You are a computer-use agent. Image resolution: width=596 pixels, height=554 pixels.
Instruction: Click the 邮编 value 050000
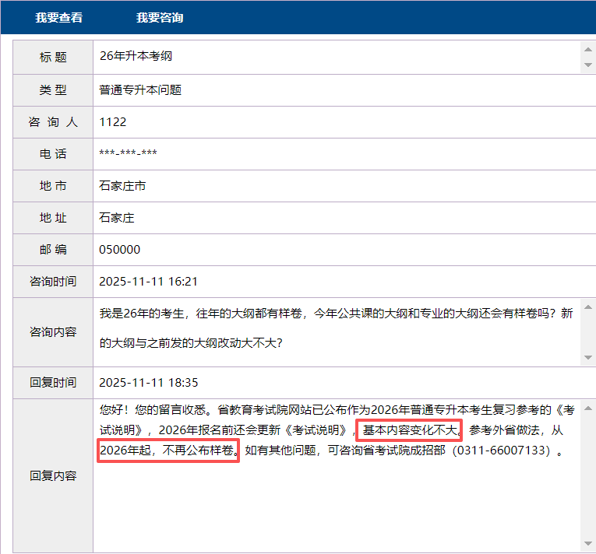click(x=120, y=250)
